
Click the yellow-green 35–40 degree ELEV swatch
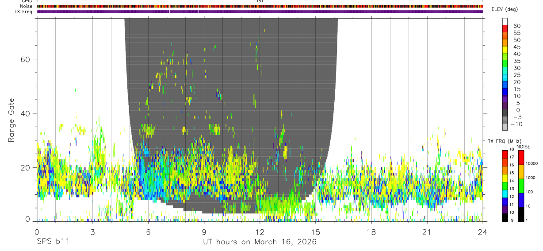(505, 56)
